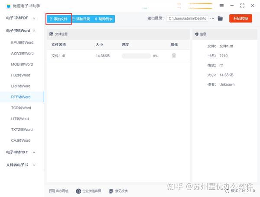Screen dimensions: 260x197
Task: Click the progress bar of 文件1.rtf
Action: pos(136,56)
